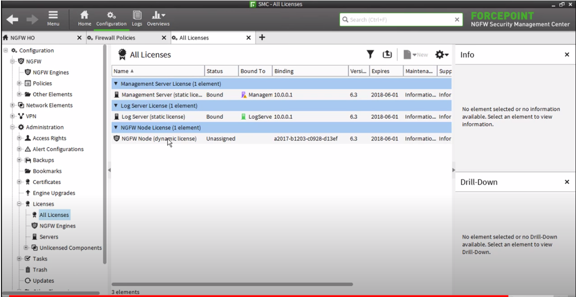The width and height of the screenshot is (576, 297).
Task: Sort by the Bound To column header
Action: click(x=255, y=71)
